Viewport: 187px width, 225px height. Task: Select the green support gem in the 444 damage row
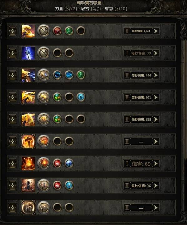click(80, 75)
